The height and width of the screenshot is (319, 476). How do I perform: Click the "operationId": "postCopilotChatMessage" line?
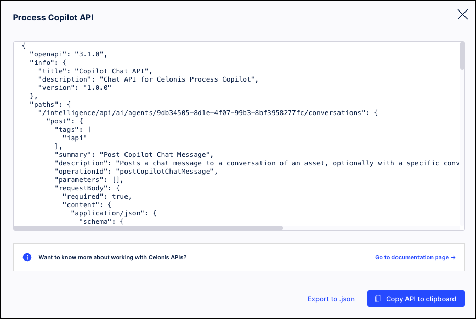(136, 172)
